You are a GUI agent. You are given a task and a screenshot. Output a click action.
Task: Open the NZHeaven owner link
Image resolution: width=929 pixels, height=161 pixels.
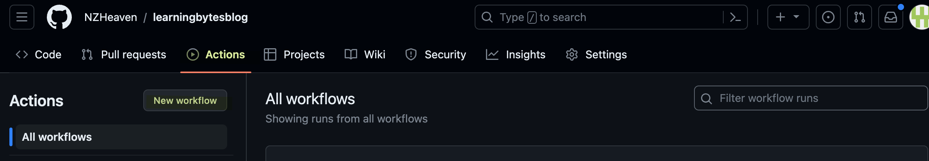coord(110,17)
